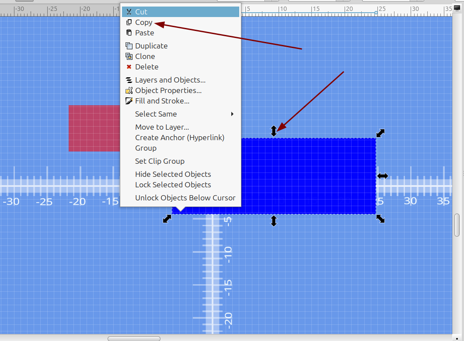The image size is (464, 341).
Task: Create a Clone of the selection
Action: point(145,56)
